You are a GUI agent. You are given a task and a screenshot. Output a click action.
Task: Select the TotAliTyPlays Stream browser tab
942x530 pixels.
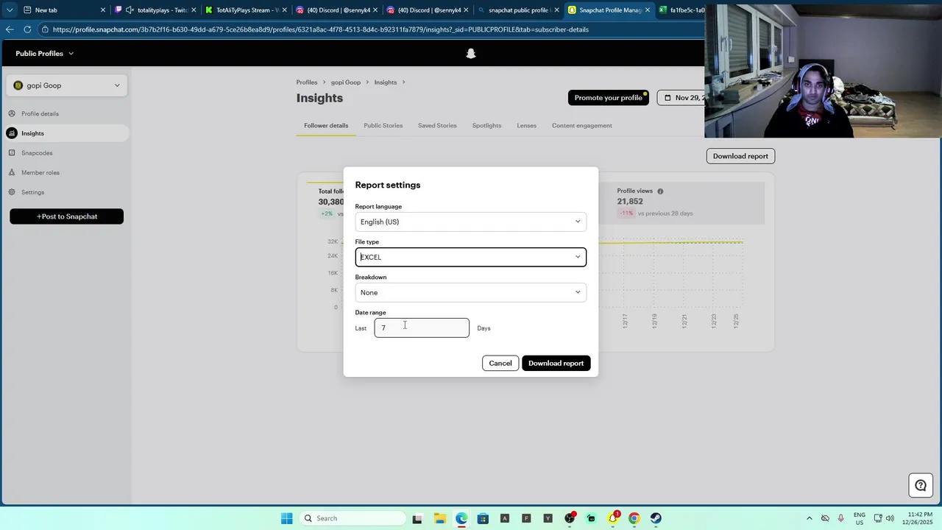246,10
